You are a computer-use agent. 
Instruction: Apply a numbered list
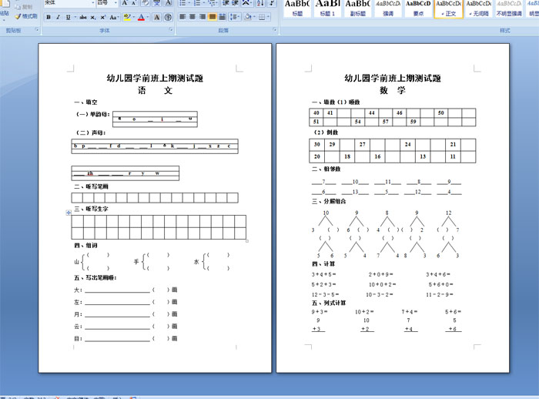(199, 3)
